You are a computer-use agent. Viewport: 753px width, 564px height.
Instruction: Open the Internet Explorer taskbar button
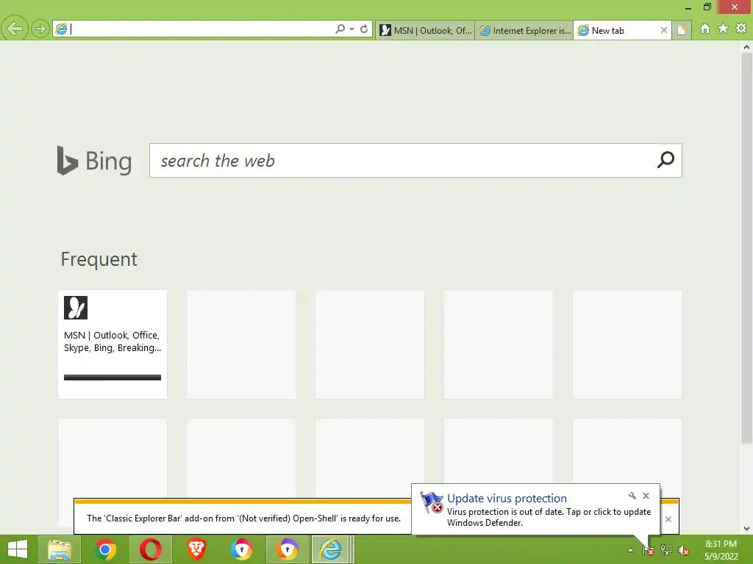pos(330,549)
